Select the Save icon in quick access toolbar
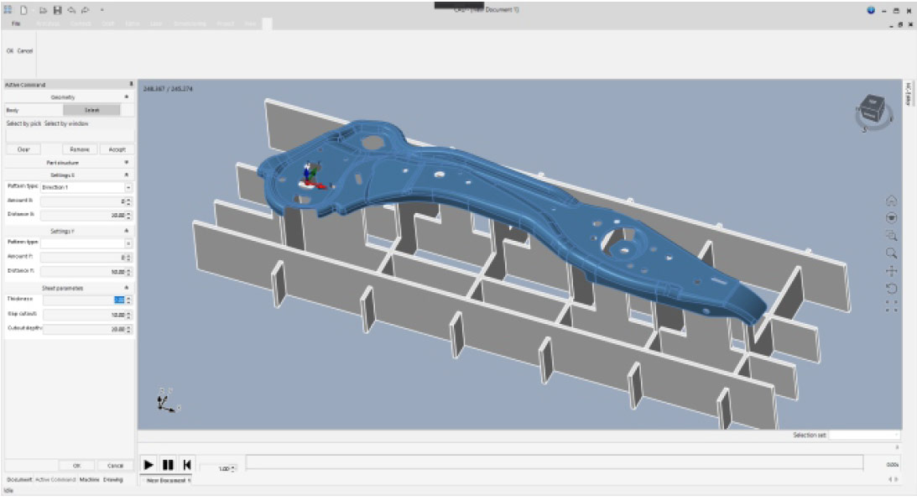The width and height of the screenshot is (917, 501). [x=57, y=9]
